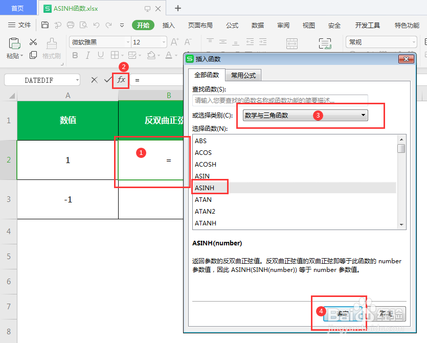
Task: Click the 粘贴 paste icon
Action: tap(14, 43)
